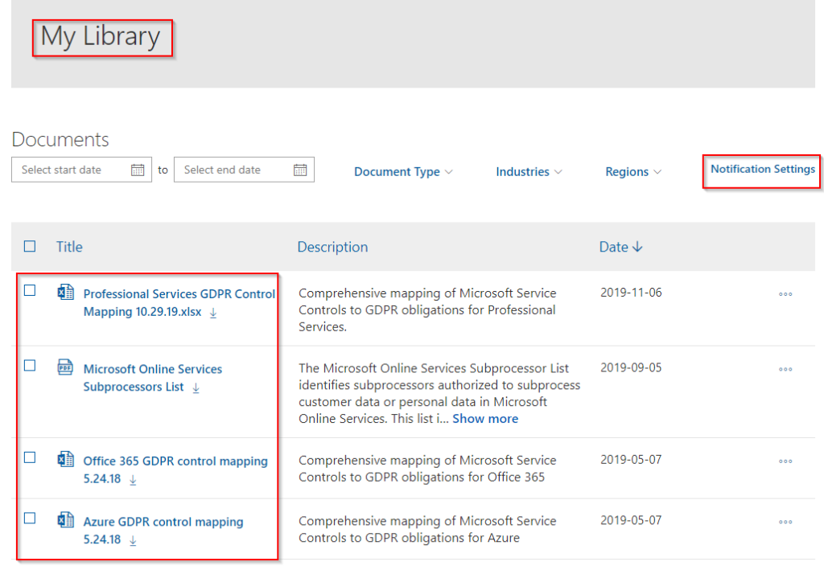
Task: Open Microsoft Online Services Subprocessors List document
Action: coord(152,378)
